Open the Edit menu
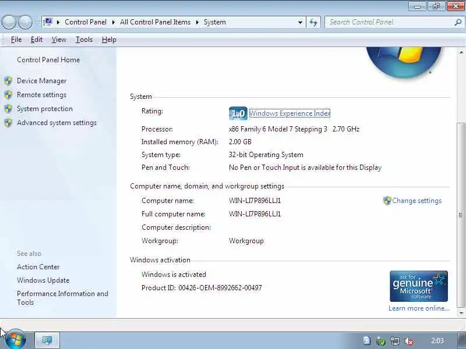466x349 pixels. click(x=37, y=40)
